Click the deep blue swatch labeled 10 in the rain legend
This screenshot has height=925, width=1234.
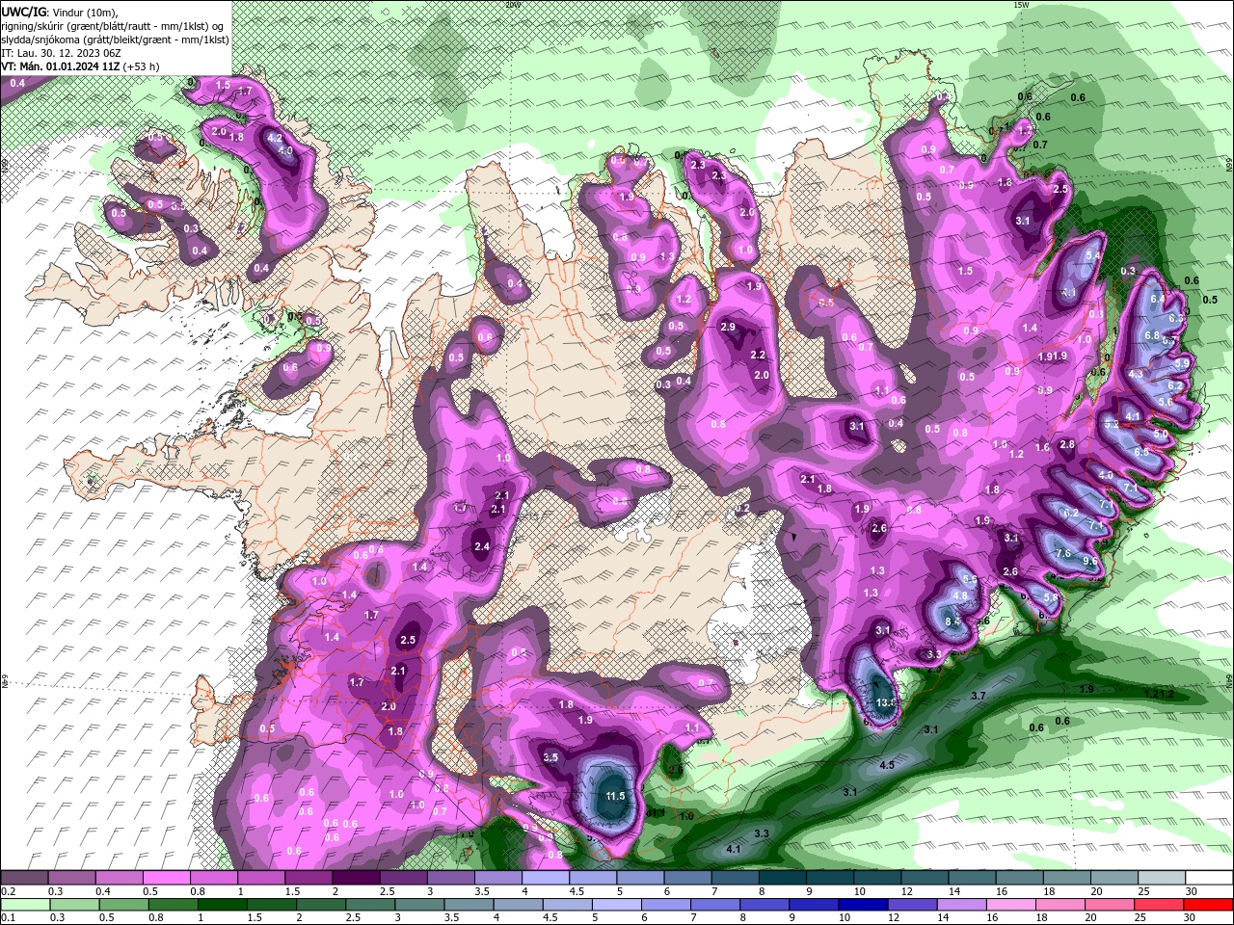click(x=863, y=905)
